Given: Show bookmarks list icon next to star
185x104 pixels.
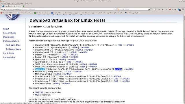Looking at the screenshot, I should point(156,9).
